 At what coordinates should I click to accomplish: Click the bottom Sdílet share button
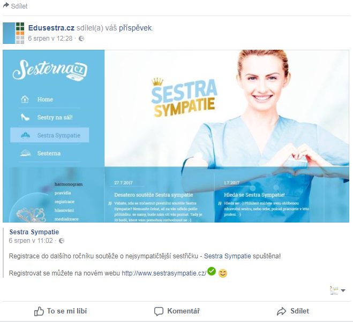click(293, 311)
